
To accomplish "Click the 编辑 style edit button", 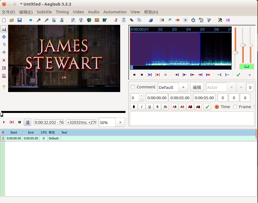I will (x=197, y=87).
